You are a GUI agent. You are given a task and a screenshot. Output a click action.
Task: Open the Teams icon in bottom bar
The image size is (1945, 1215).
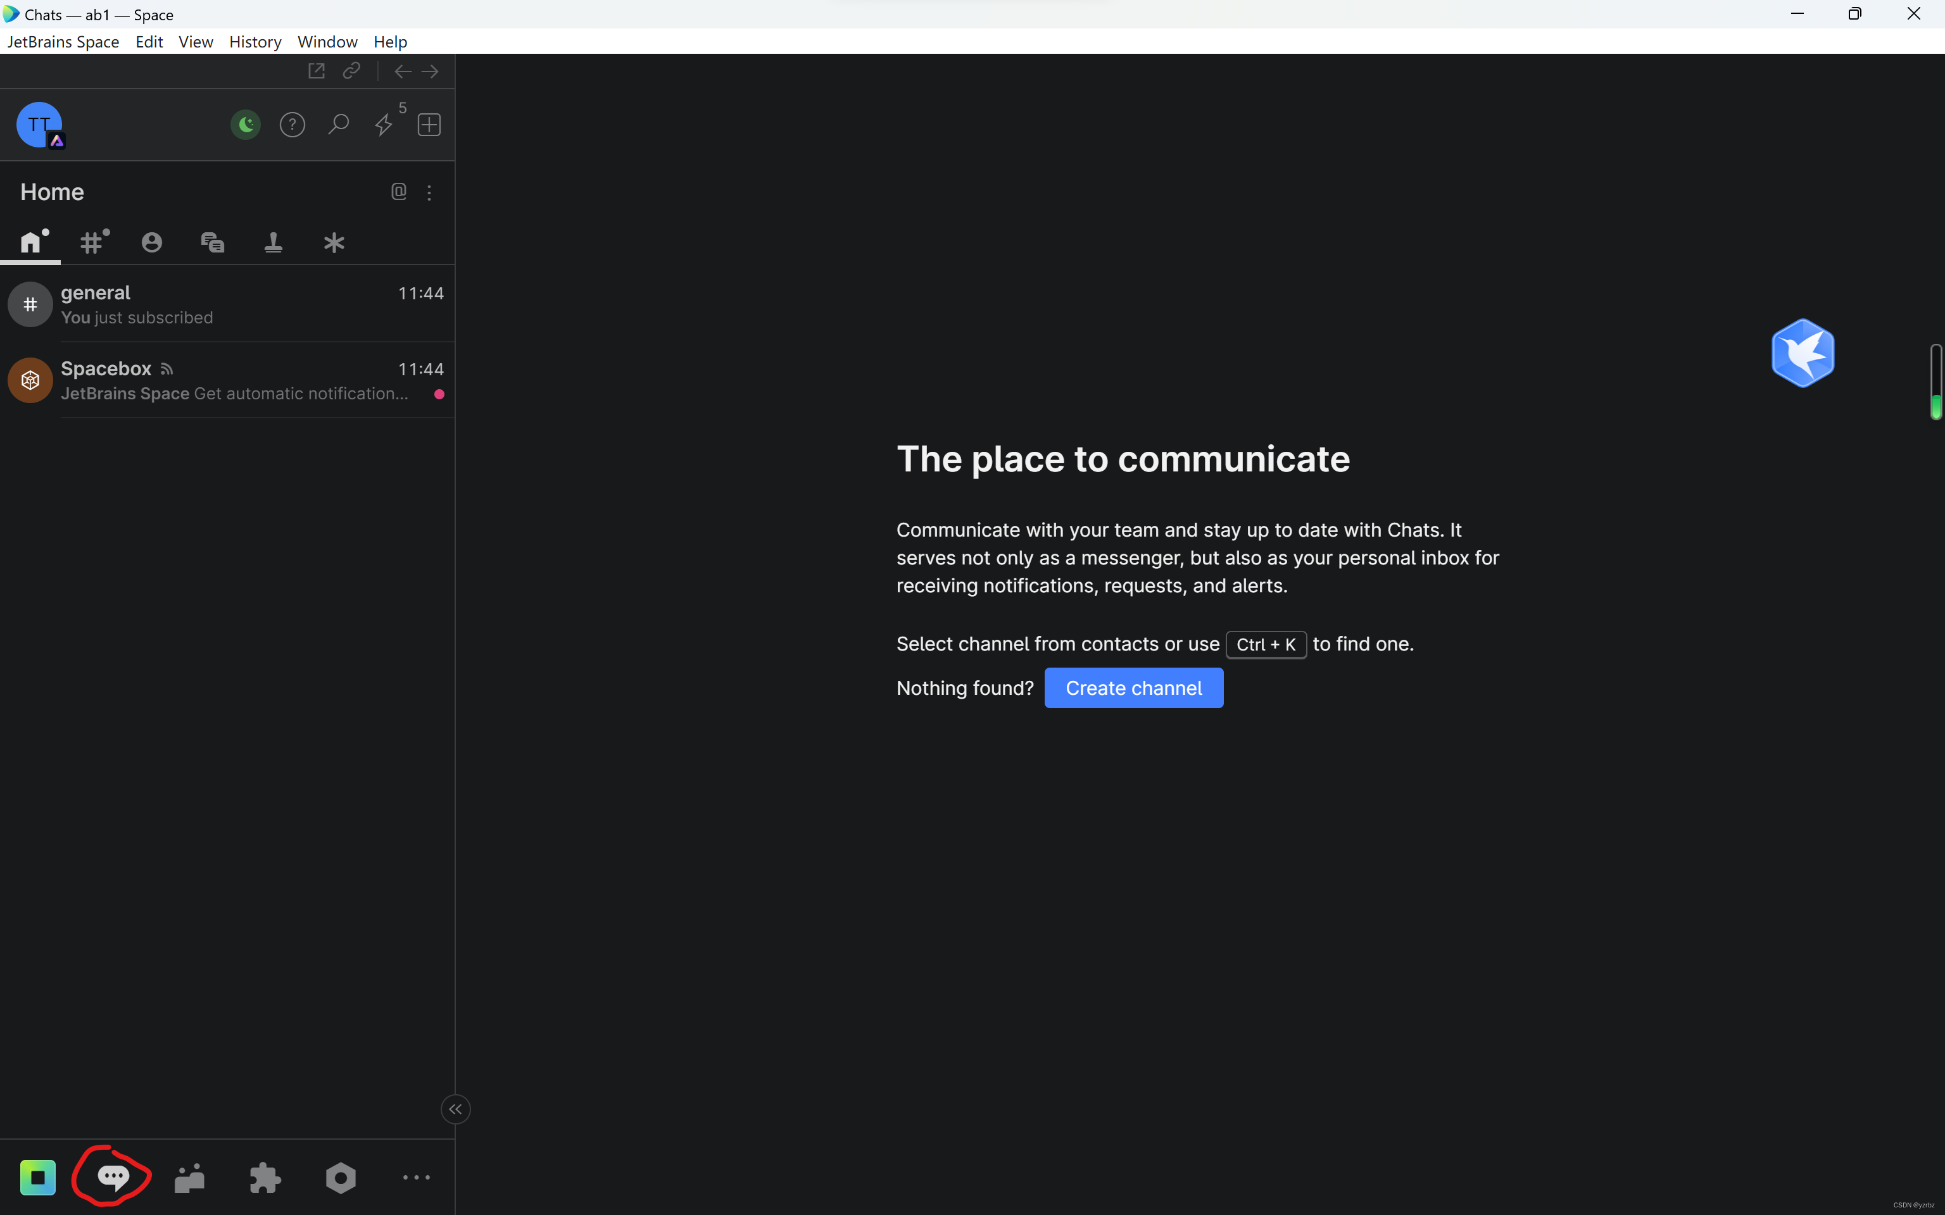[x=190, y=1178]
